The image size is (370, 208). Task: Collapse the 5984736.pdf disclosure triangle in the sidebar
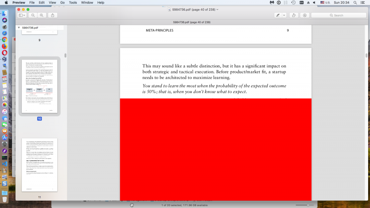[x=19, y=28]
